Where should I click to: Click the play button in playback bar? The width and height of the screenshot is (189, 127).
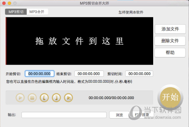click(20, 97)
